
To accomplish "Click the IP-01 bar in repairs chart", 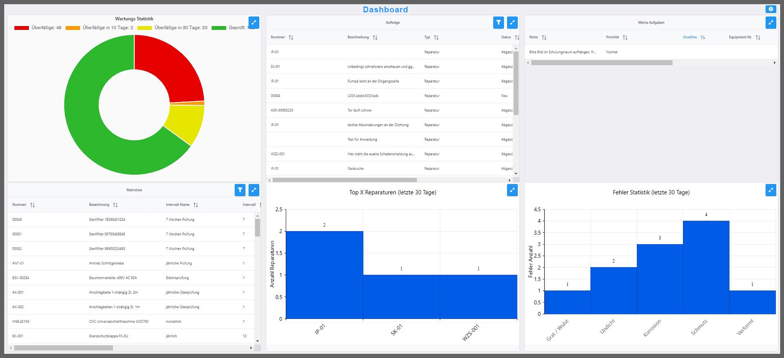I will [x=325, y=275].
